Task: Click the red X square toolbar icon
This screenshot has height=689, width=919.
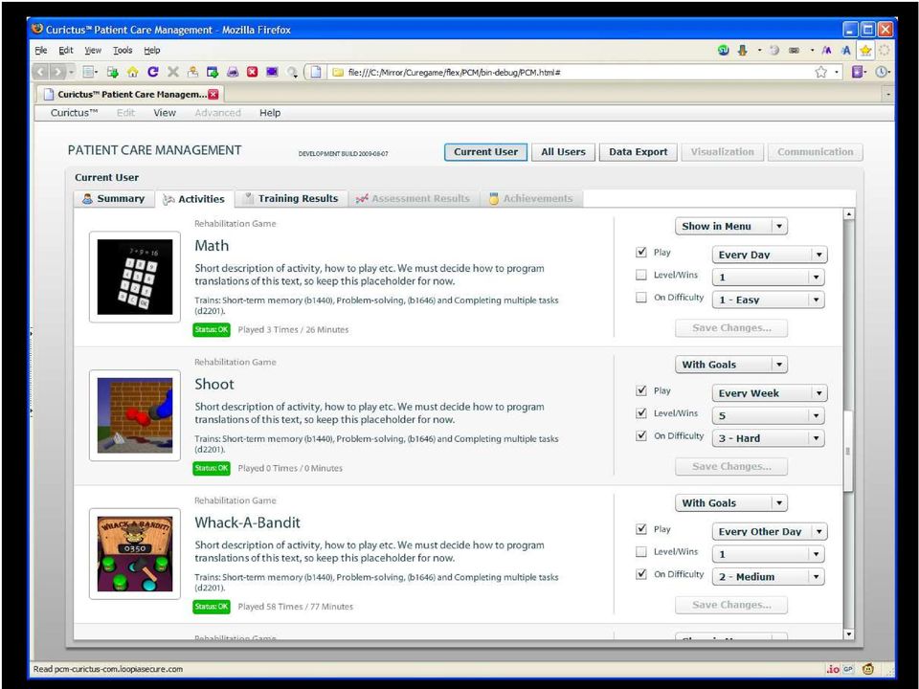Action: tap(252, 72)
